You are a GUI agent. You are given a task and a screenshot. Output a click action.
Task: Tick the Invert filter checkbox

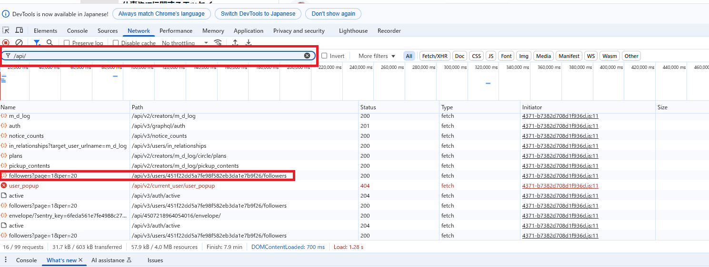(324, 56)
